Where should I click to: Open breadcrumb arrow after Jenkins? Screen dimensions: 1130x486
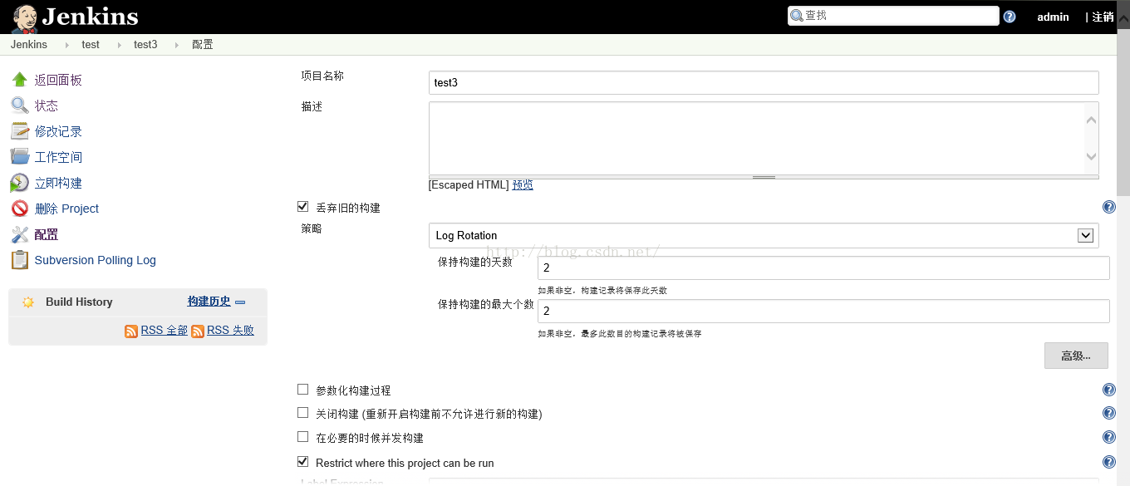(66, 45)
